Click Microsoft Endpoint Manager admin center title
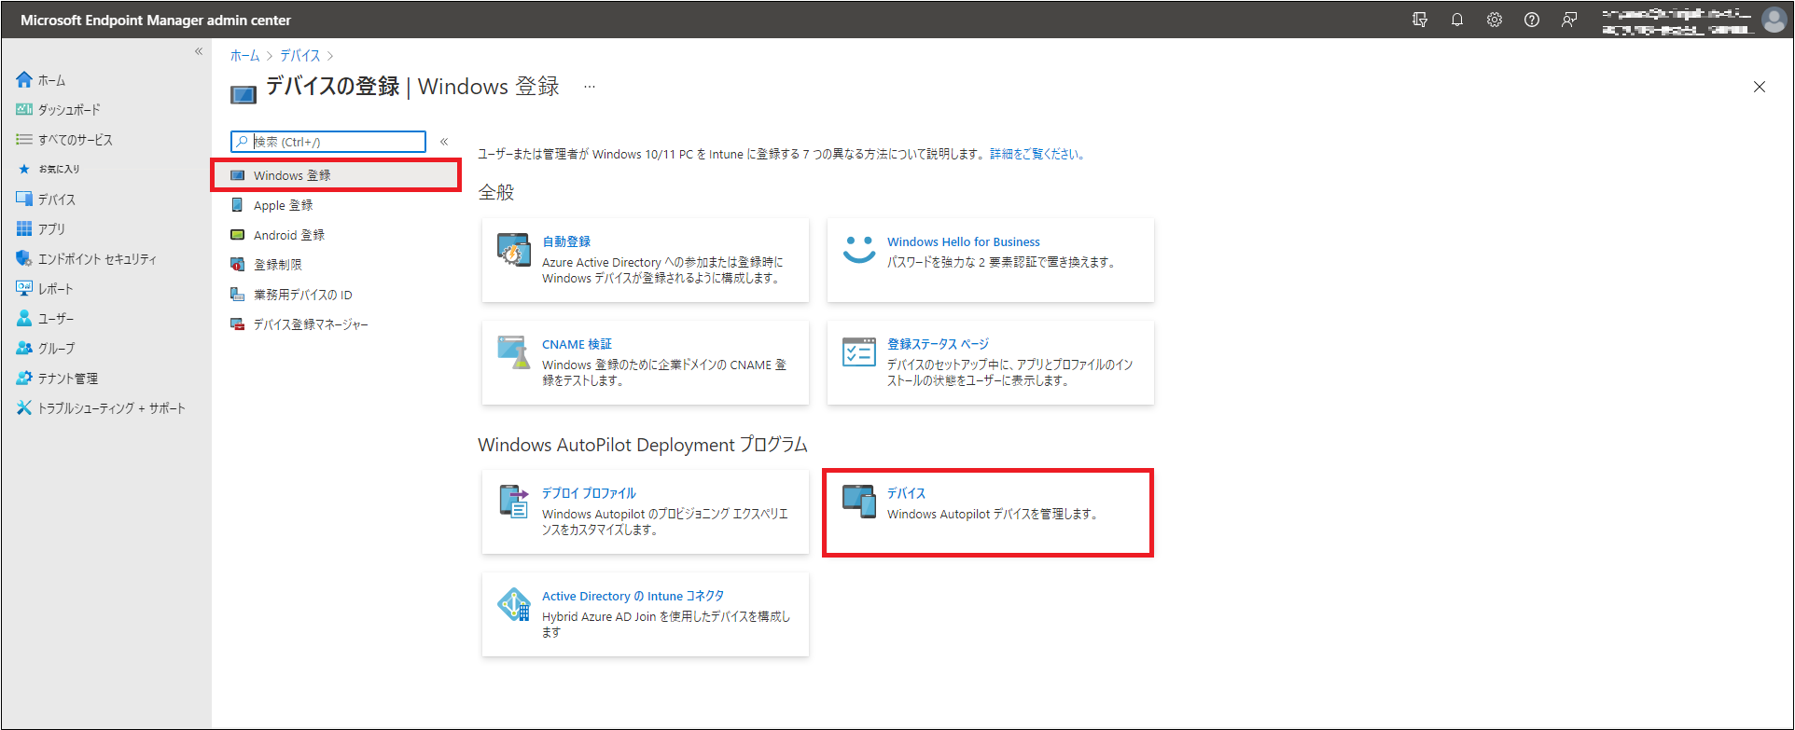This screenshot has height=730, width=1795. point(156,20)
